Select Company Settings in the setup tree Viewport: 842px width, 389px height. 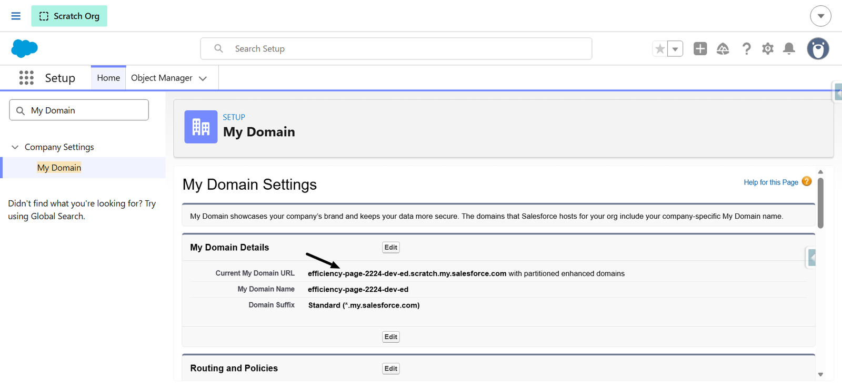click(x=59, y=147)
